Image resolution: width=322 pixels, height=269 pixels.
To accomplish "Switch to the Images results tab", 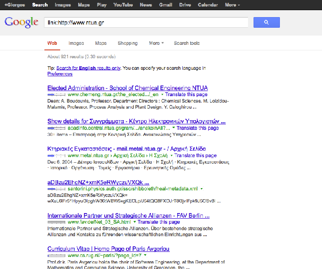I will pos(76,43).
